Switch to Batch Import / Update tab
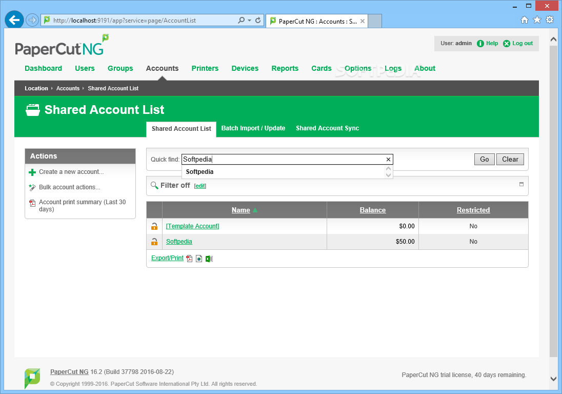The width and height of the screenshot is (562, 394). (x=253, y=128)
